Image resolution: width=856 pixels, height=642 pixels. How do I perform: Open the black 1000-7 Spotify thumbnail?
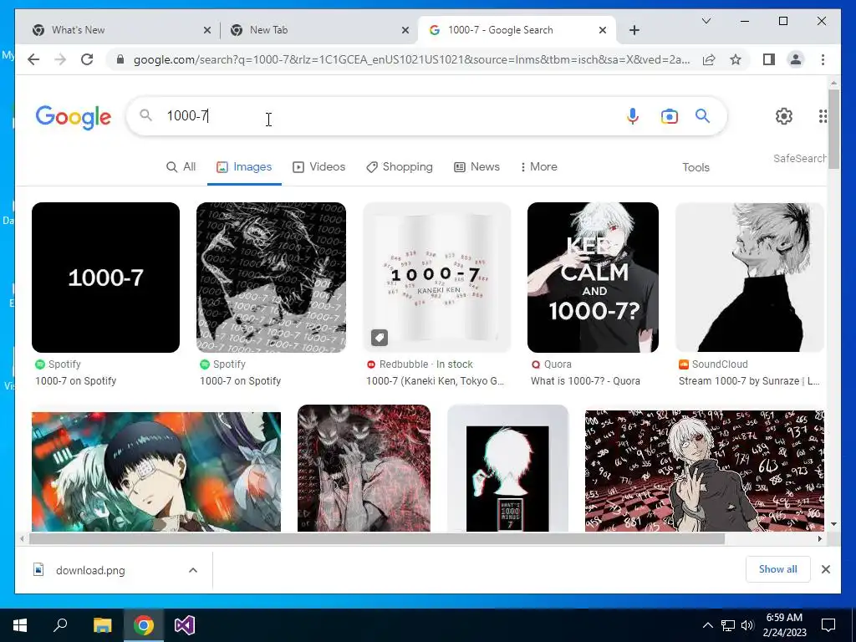click(x=105, y=278)
